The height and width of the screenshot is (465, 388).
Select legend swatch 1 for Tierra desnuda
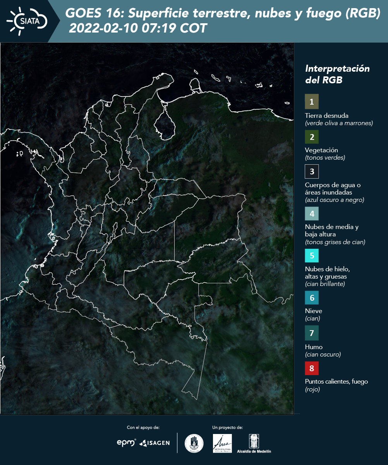pyautogui.click(x=312, y=102)
